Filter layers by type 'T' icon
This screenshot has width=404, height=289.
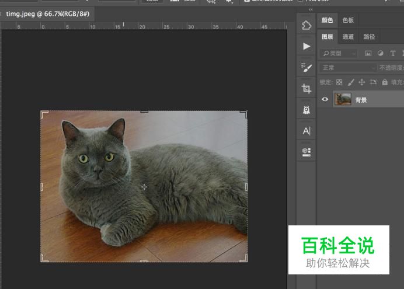393,53
